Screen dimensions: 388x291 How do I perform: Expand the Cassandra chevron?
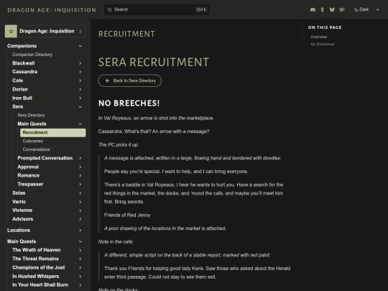coord(80,72)
